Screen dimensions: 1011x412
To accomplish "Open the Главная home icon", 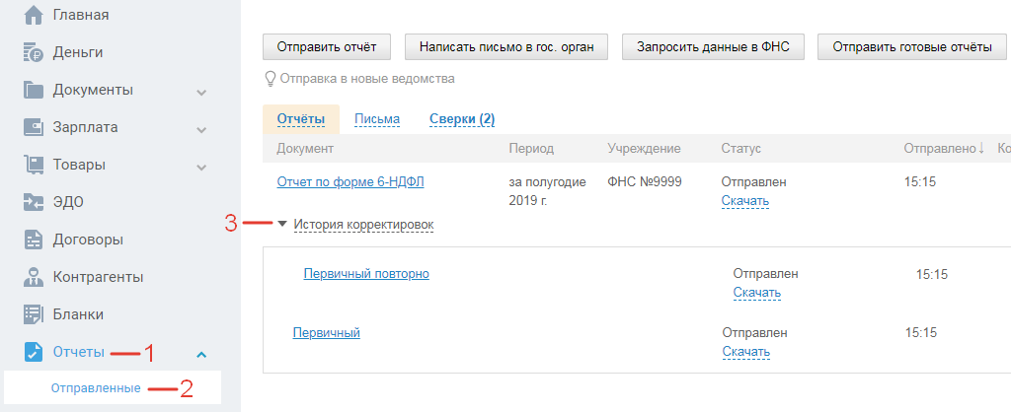I will 33,15.
